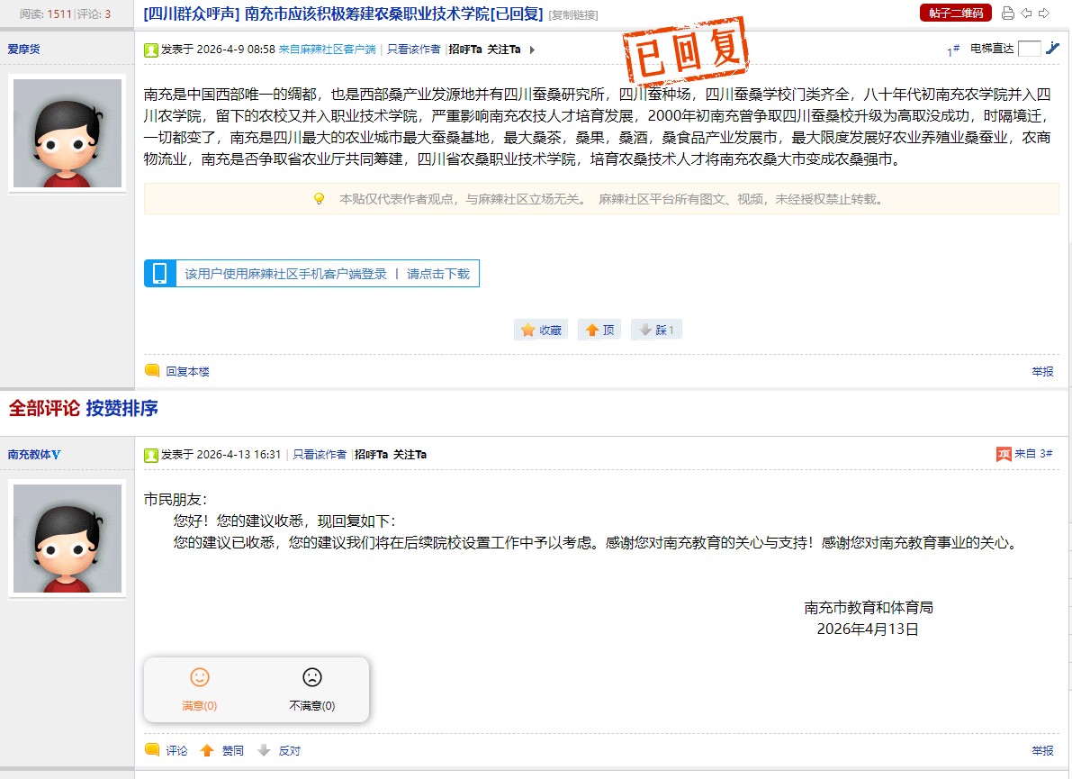Switch to 按赞排序 sorting tab

pos(122,409)
